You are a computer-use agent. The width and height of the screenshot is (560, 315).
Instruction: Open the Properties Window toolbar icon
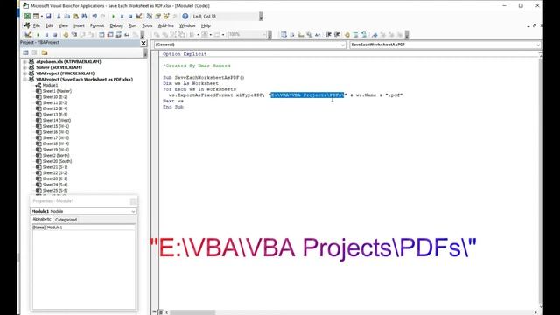157,16
